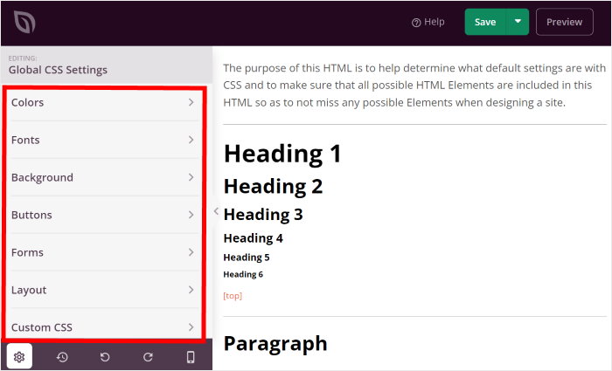This screenshot has height=371, width=612.
Task: Click the Preview button
Action: 564,22
